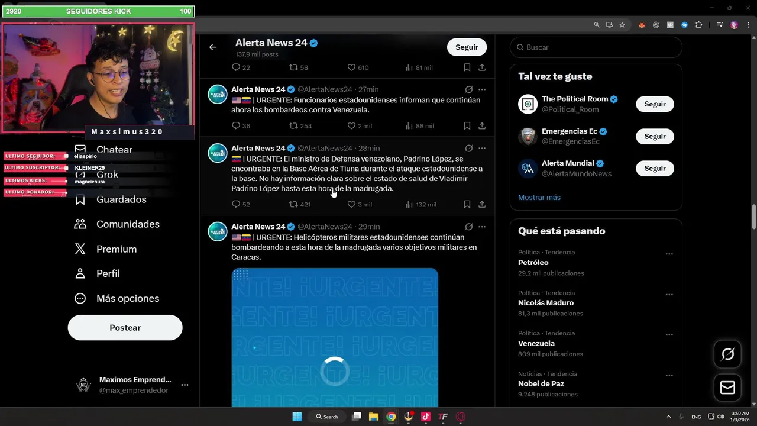Image resolution: width=757 pixels, height=426 pixels.
Task: Open the Windows Start button
Action: click(x=297, y=417)
